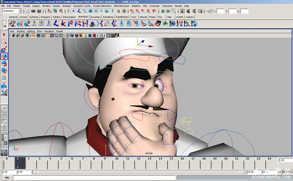The height and width of the screenshot is (181, 293).
Task: Click the Y coordinate input field
Action: (233, 11)
